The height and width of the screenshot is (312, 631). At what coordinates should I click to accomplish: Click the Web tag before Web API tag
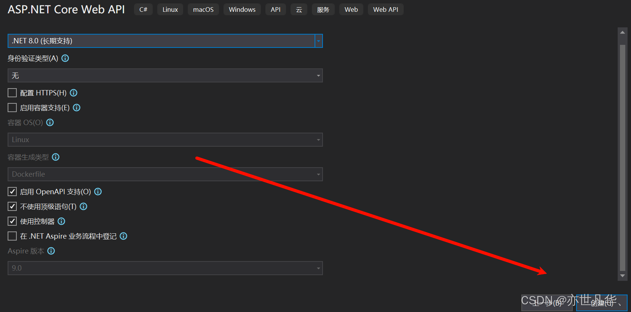(x=351, y=10)
